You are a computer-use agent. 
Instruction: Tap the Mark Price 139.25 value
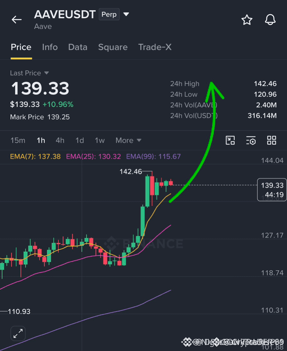[x=59, y=117]
